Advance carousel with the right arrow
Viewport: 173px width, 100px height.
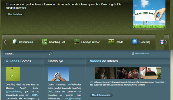pyautogui.click(x=166, y=42)
